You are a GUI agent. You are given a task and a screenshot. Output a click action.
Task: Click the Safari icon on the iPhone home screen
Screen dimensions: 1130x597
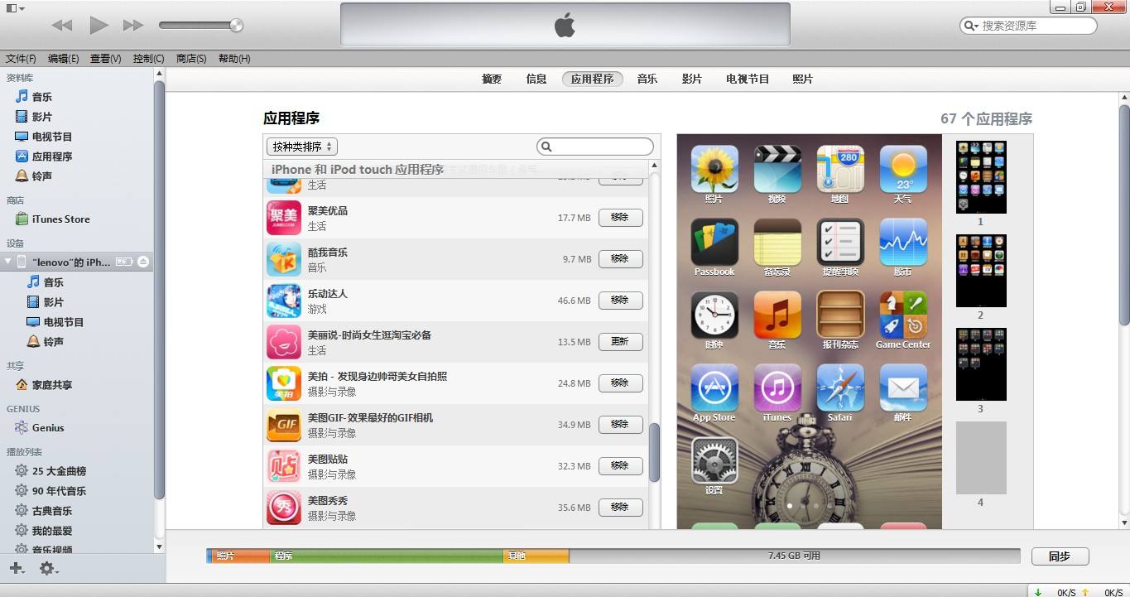tap(839, 388)
